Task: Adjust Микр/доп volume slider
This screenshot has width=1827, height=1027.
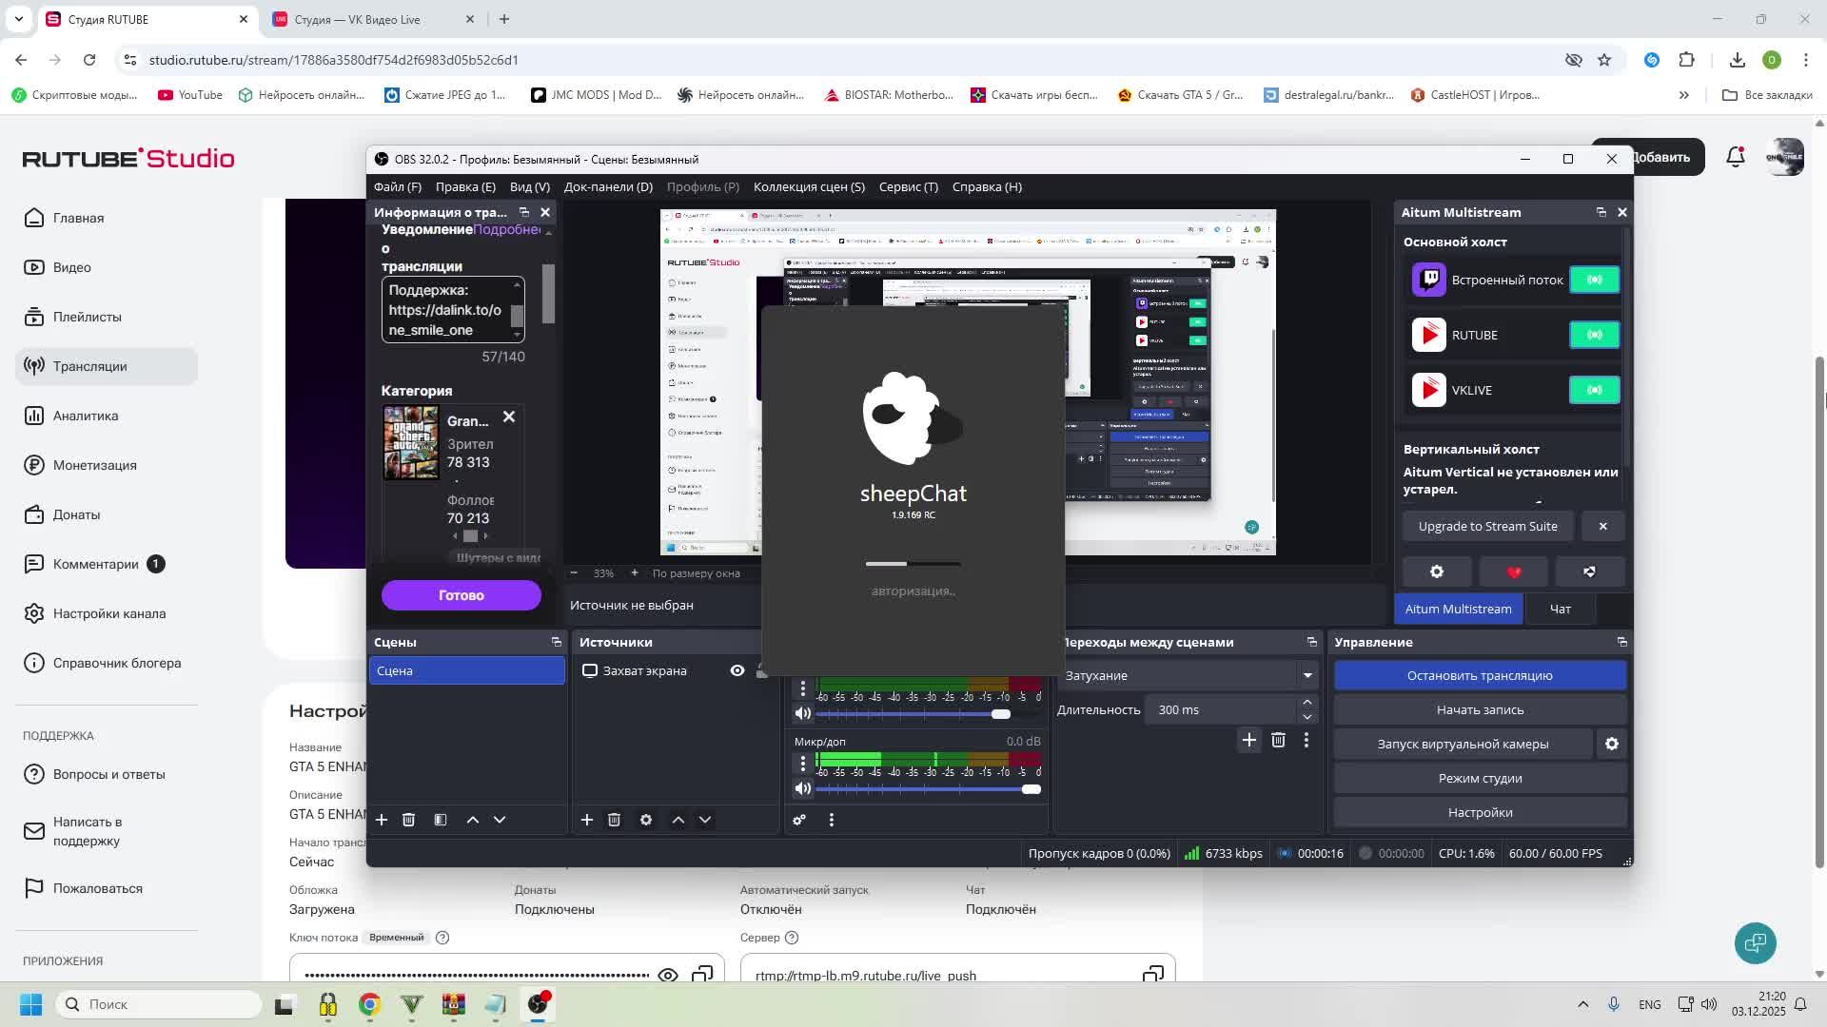Action: (x=1031, y=789)
